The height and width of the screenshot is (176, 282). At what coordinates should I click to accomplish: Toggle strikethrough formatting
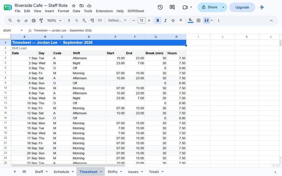(173, 20)
